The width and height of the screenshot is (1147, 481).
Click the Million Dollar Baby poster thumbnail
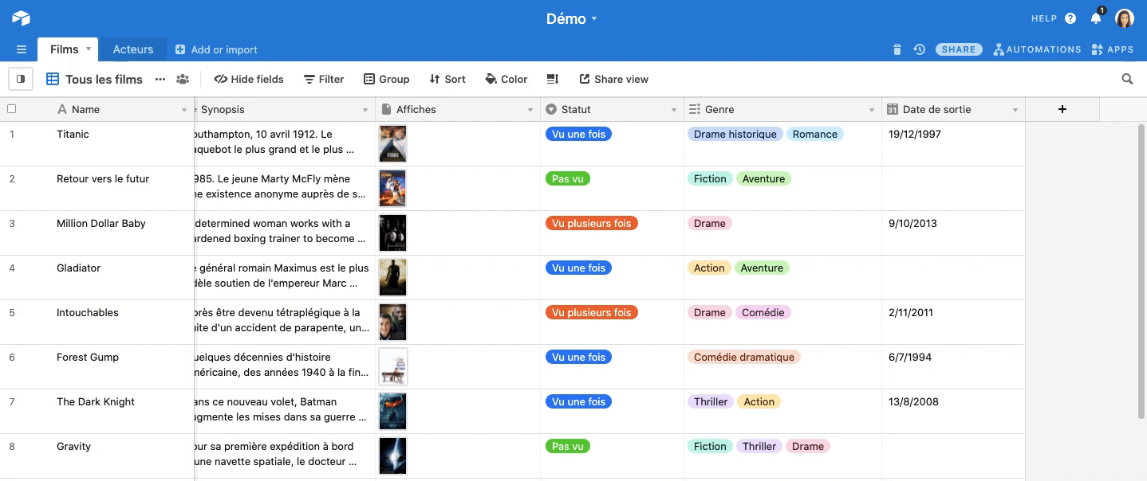pos(393,233)
